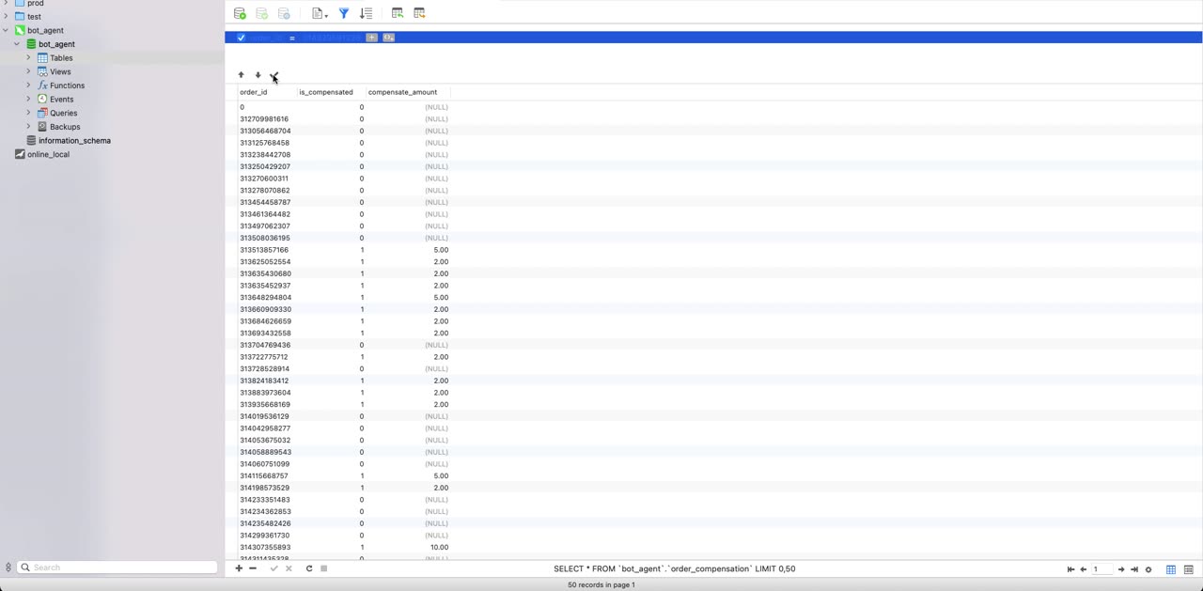Image resolution: width=1203 pixels, height=591 pixels.
Task: Open the limit record settings gear
Action: click(x=1148, y=569)
